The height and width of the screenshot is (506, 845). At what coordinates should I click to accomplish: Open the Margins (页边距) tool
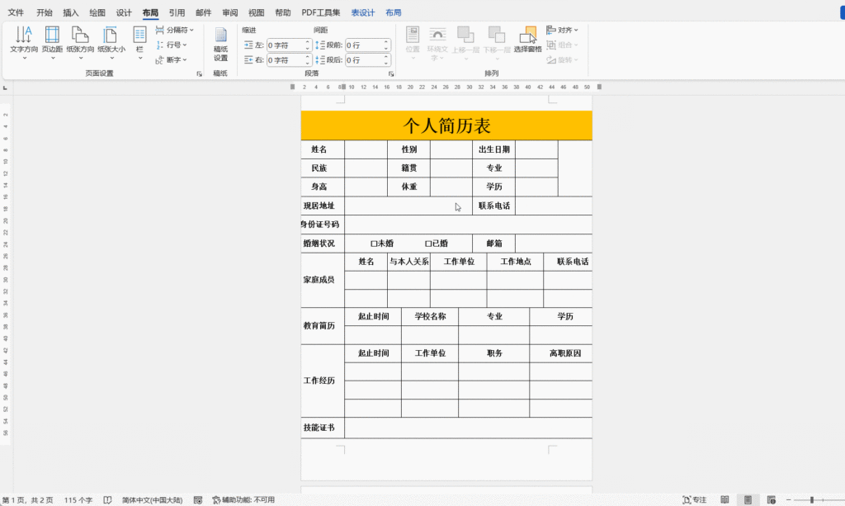52,41
